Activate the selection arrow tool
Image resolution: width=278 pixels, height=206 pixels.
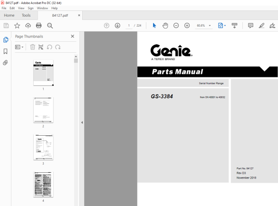[x=154, y=26]
